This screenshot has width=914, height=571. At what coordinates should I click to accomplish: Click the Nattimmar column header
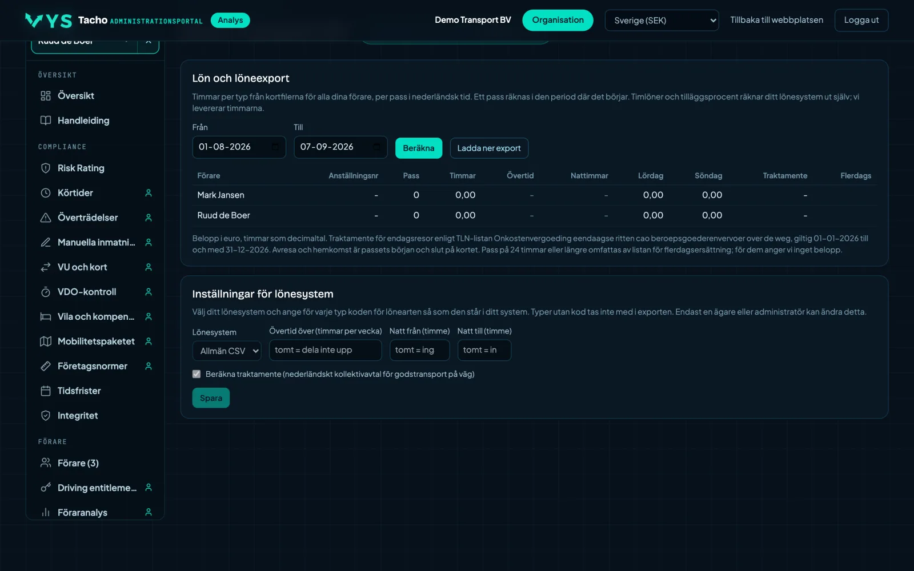click(x=590, y=176)
